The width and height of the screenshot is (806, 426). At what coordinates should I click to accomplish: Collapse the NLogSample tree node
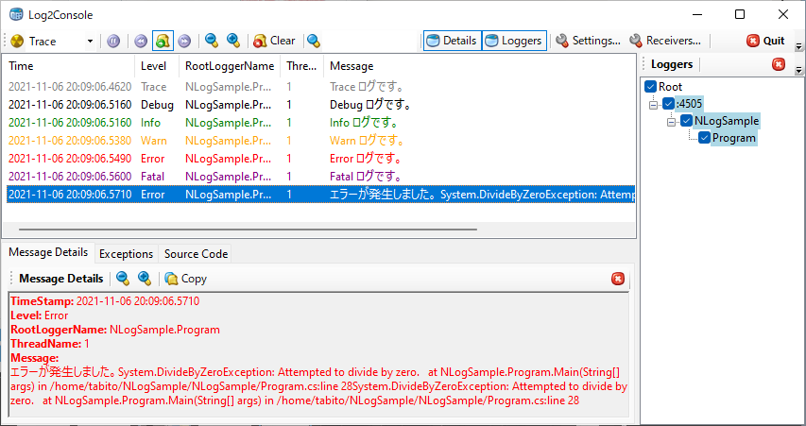tap(671, 121)
